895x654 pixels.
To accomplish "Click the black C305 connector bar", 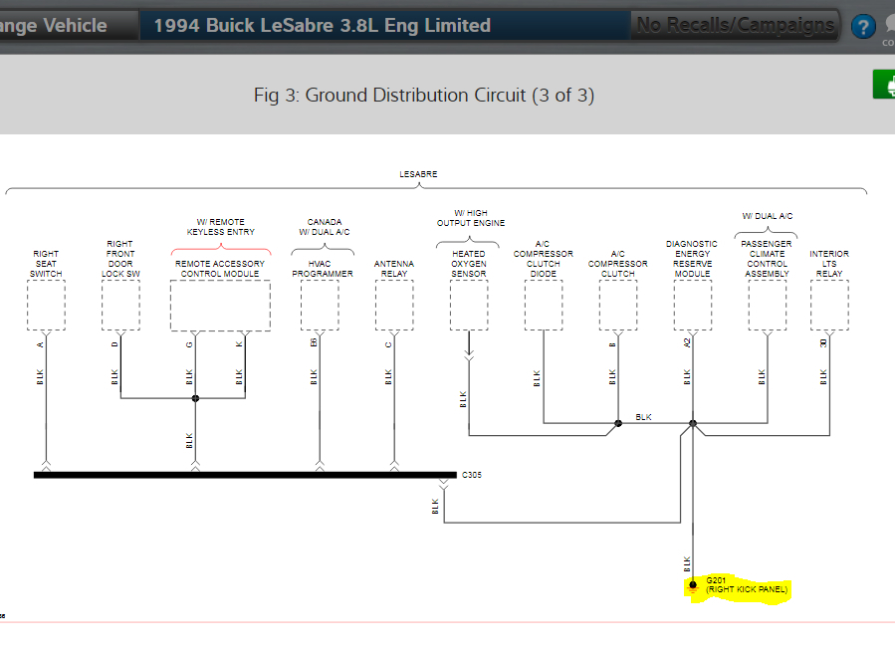I will (246, 475).
